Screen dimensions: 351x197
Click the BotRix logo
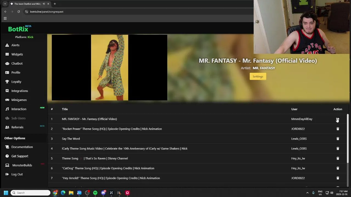[x=19, y=29]
